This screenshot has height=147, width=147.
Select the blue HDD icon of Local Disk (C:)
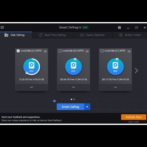[31, 67]
